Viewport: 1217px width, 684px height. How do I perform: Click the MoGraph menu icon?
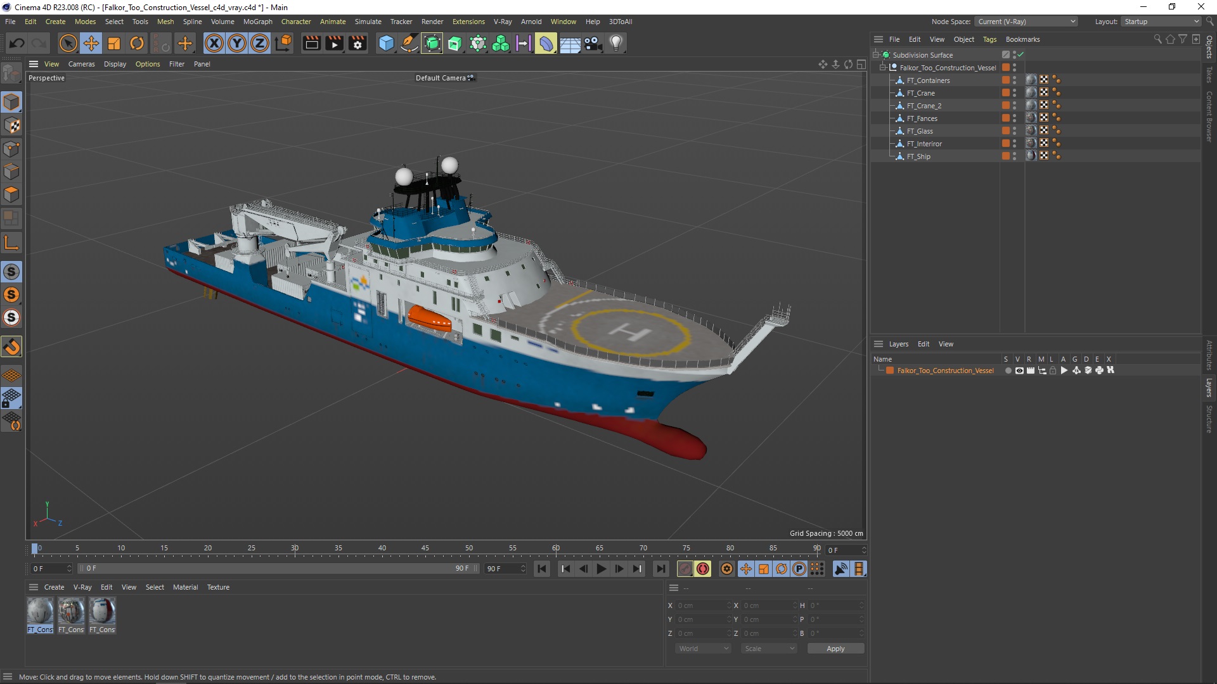(x=257, y=21)
